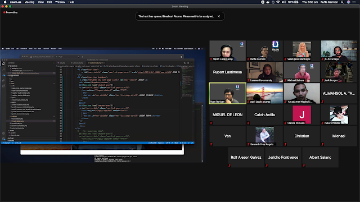Click muted mic icon on Uplift Code Camp tile
The width and height of the screenshot is (360, 202).
pyautogui.click(x=211, y=59)
